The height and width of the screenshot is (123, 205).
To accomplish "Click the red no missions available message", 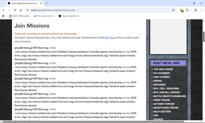I will click(46, 34).
